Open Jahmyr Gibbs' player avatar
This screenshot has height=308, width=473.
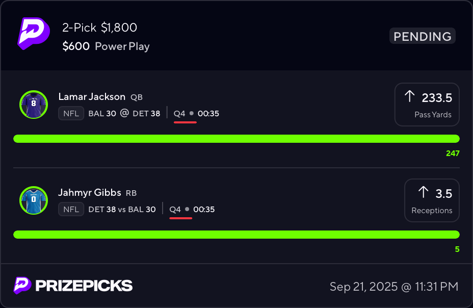click(33, 200)
